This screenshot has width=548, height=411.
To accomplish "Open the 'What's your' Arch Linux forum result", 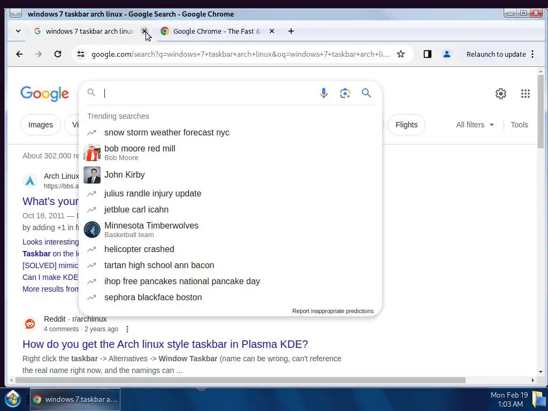I will point(50,202).
